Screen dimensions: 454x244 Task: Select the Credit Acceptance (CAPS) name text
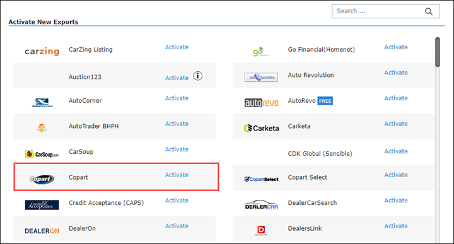point(107,203)
